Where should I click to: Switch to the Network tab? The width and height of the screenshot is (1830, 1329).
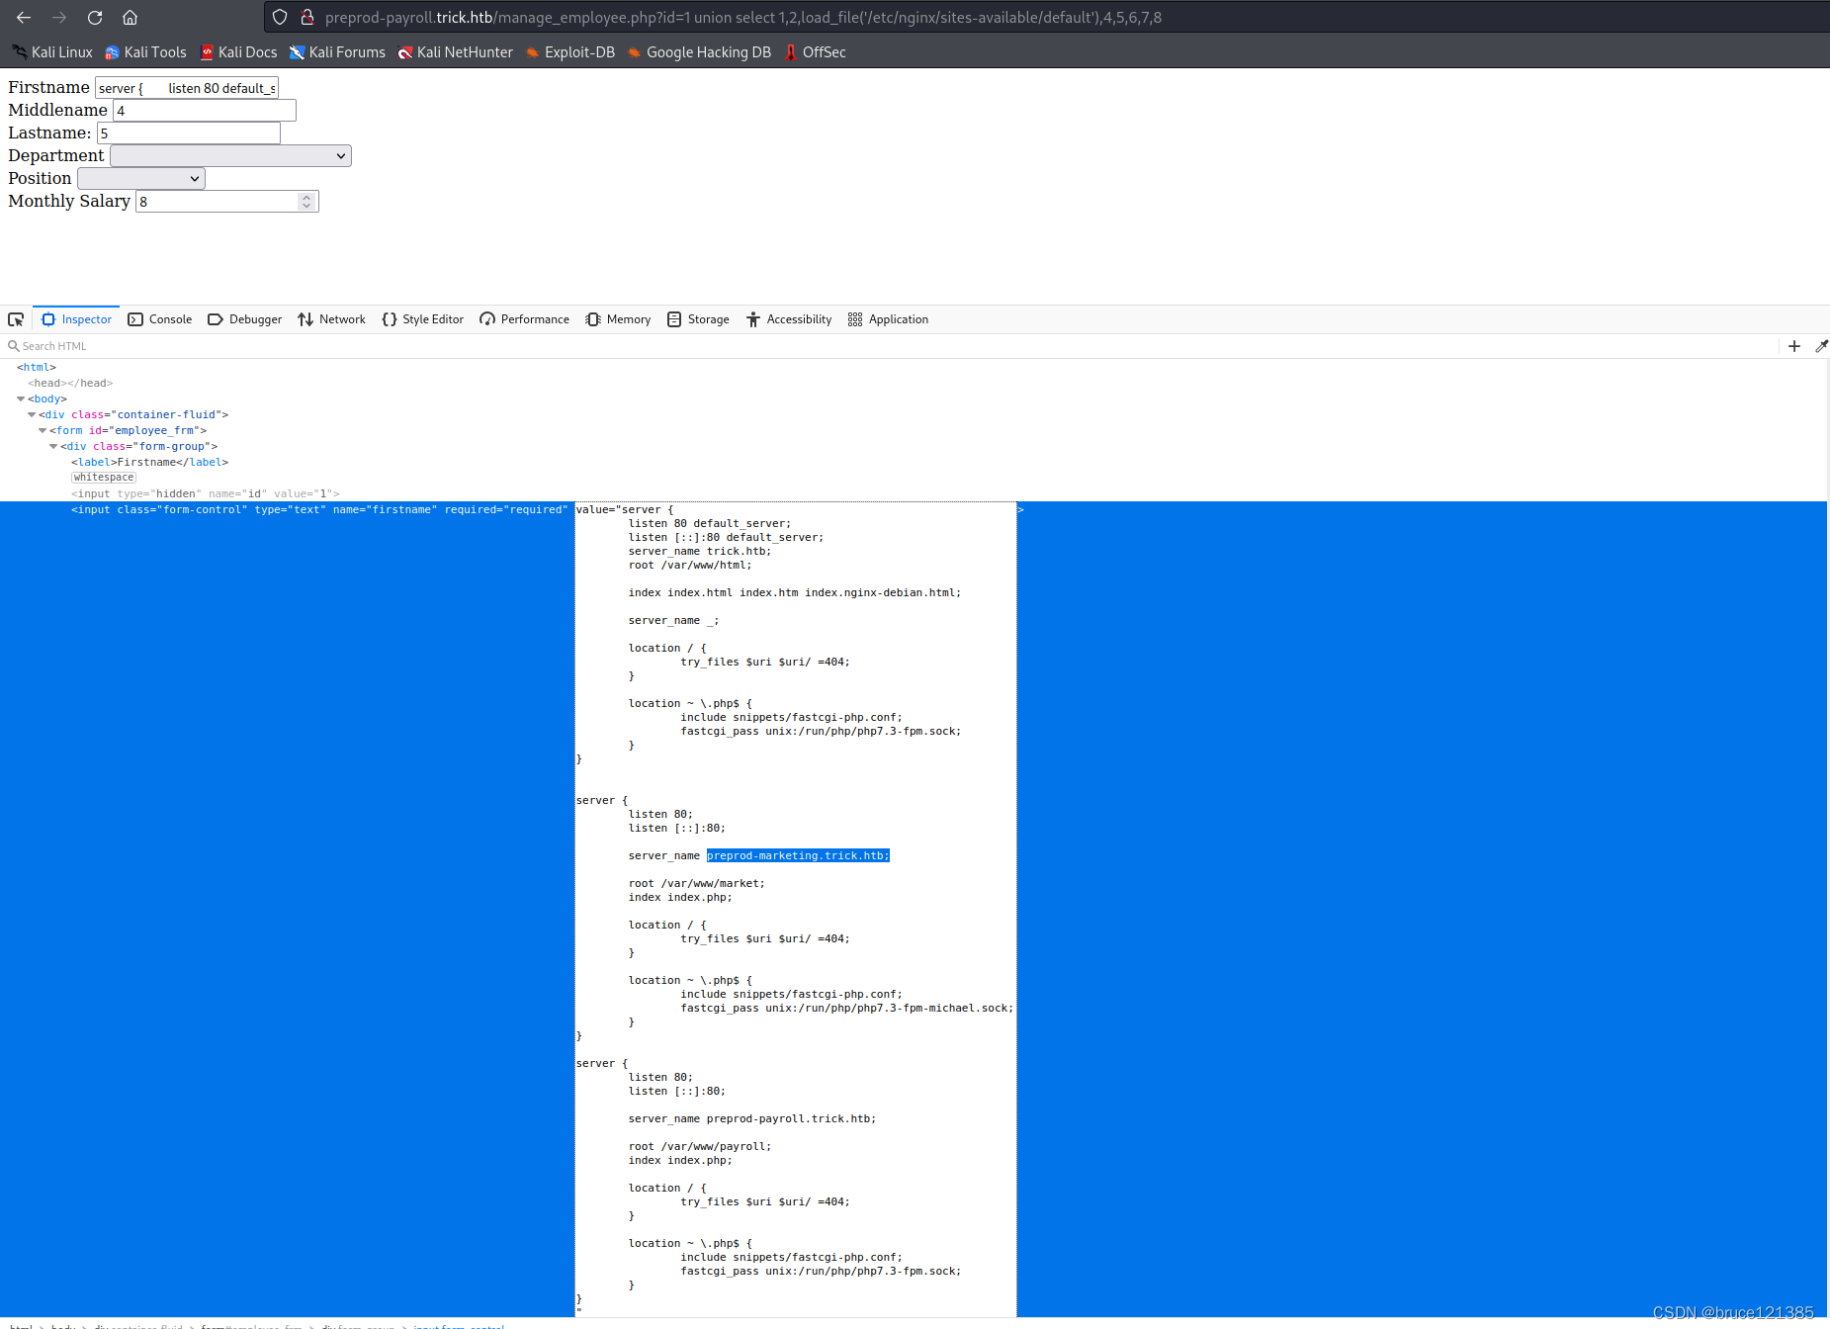[332, 319]
